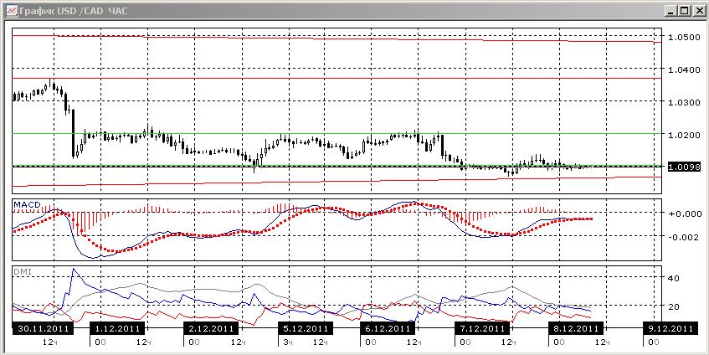Screen dimensions: 709x355
Task: Select the 1.12.2011 date marker
Action: [117, 328]
